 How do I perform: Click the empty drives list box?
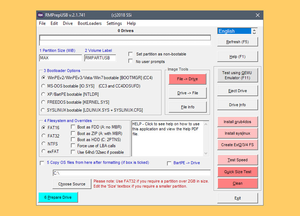click(125, 40)
